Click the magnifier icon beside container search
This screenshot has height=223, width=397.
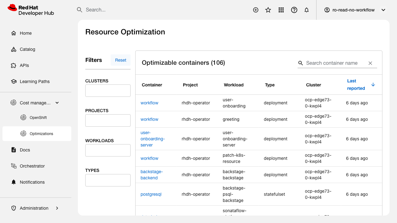point(301,63)
